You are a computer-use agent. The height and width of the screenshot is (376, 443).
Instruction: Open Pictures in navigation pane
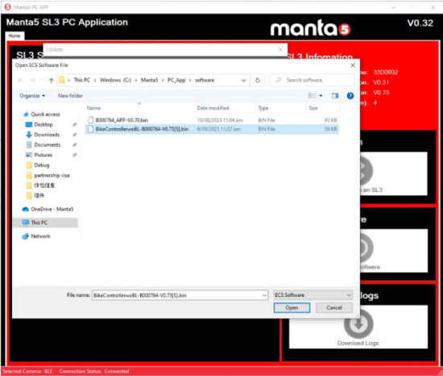click(x=43, y=155)
